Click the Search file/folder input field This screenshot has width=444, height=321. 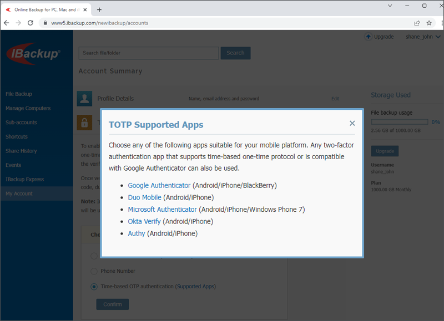pyautogui.click(x=149, y=53)
